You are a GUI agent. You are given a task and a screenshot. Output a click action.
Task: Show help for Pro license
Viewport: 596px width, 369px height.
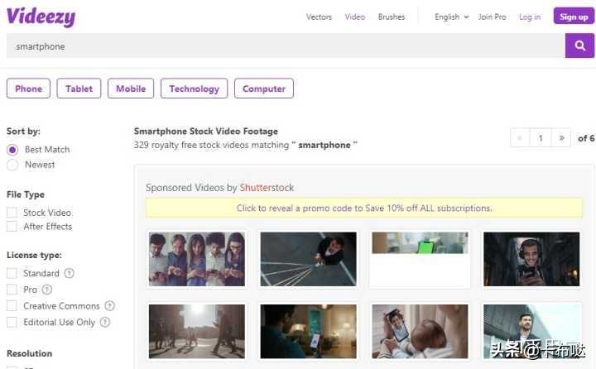(x=46, y=290)
